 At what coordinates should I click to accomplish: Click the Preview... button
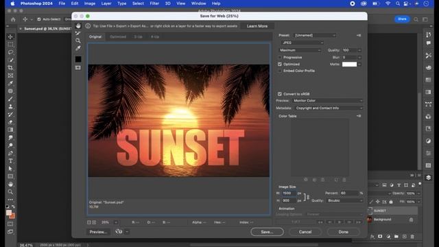click(98, 232)
